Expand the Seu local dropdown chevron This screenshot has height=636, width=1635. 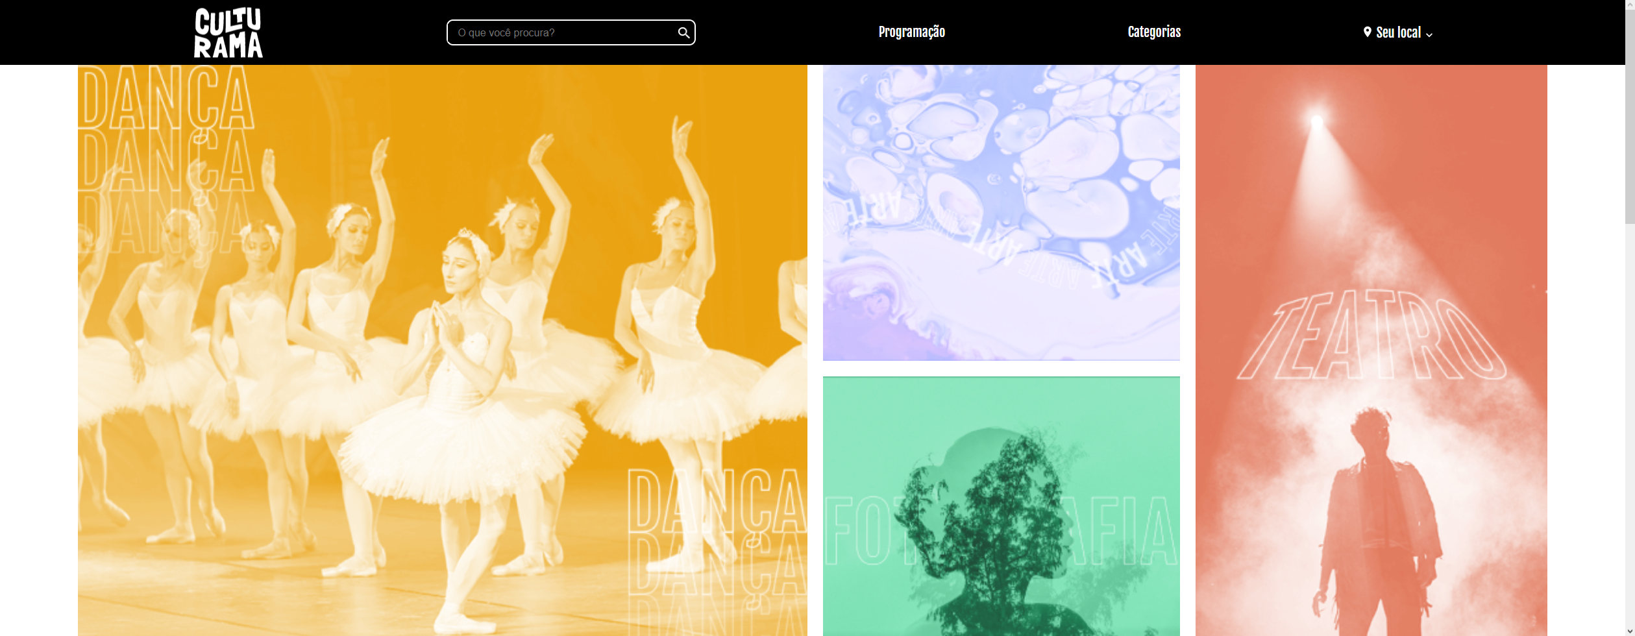tap(1429, 34)
